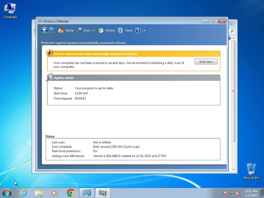Expand the Help options dropdown arrow
This screenshot has width=264, height=198.
point(145,30)
